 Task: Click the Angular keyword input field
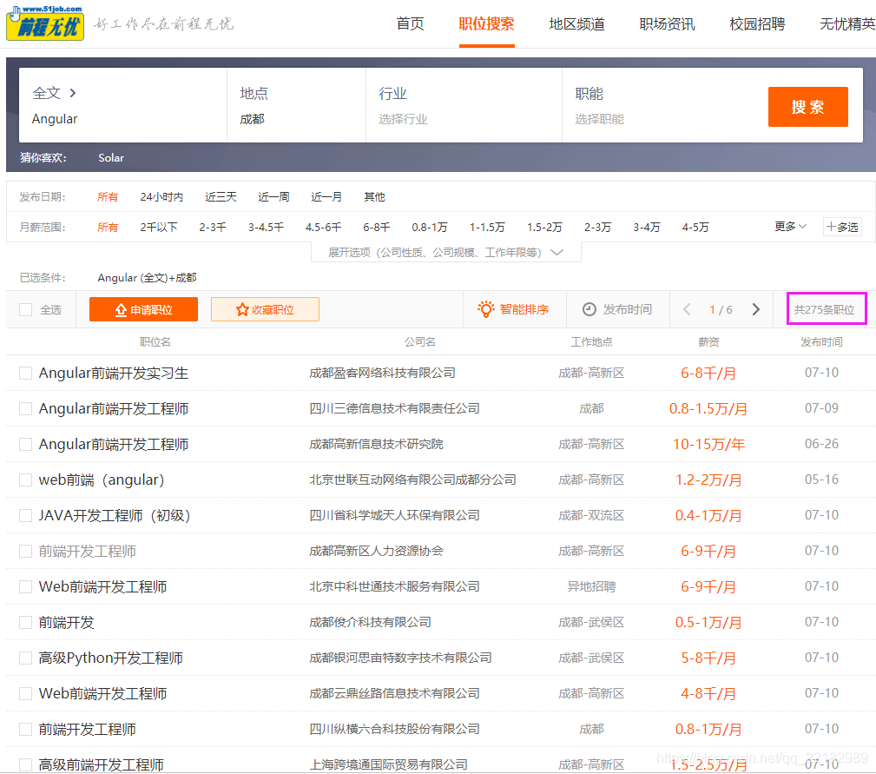point(123,119)
